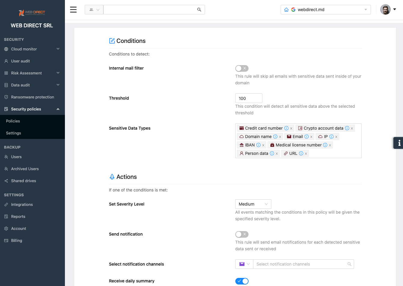Image resolution: width=403 pixels, height=286 pixels.
Task: Open Policies under Security policies
Action: [x=13, y=121]
